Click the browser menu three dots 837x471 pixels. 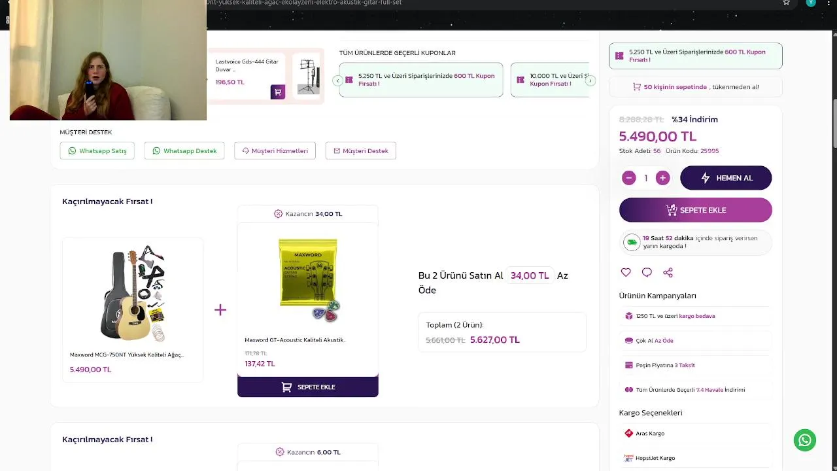(x=829, y=3)
